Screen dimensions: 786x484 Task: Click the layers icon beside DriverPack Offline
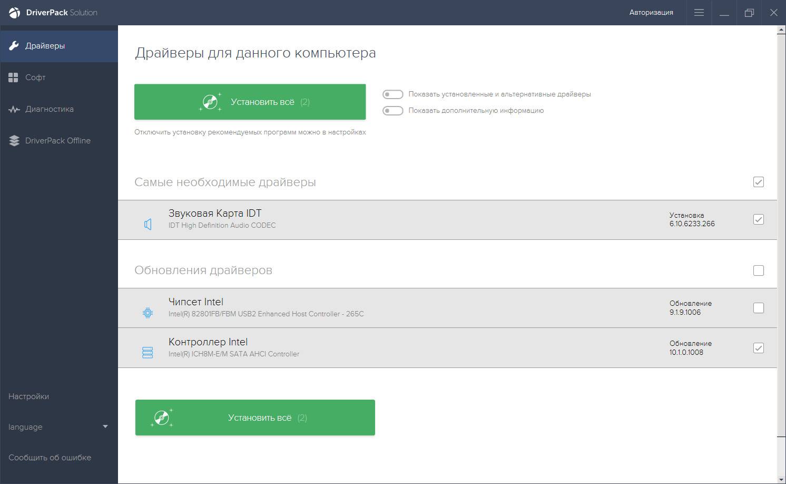coord(14,141)
